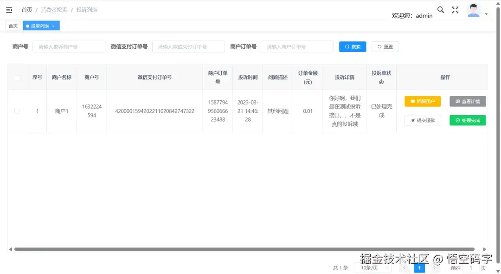501x274 pixels.
Task: Click the document icon on 查看详情 button
Action: pyautogui.click(x=456, y=101)
